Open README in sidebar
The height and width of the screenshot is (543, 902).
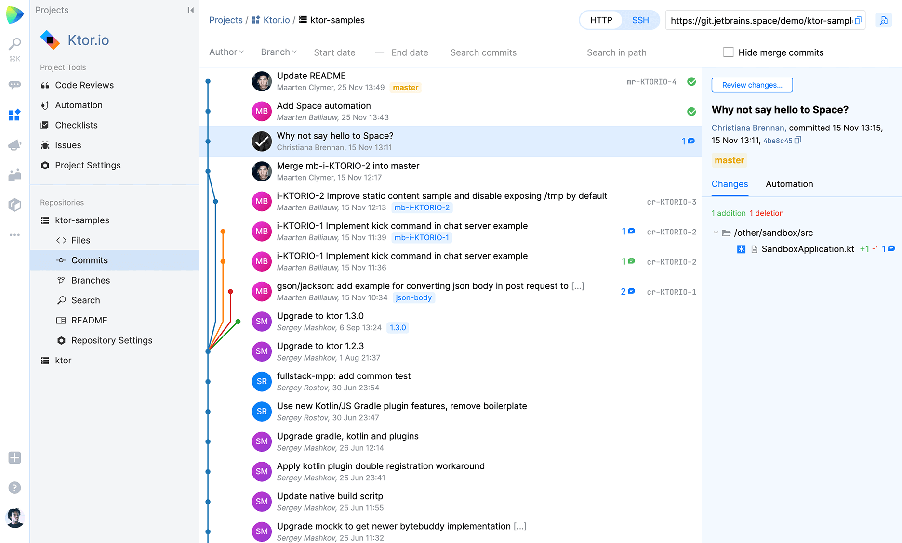89,321
